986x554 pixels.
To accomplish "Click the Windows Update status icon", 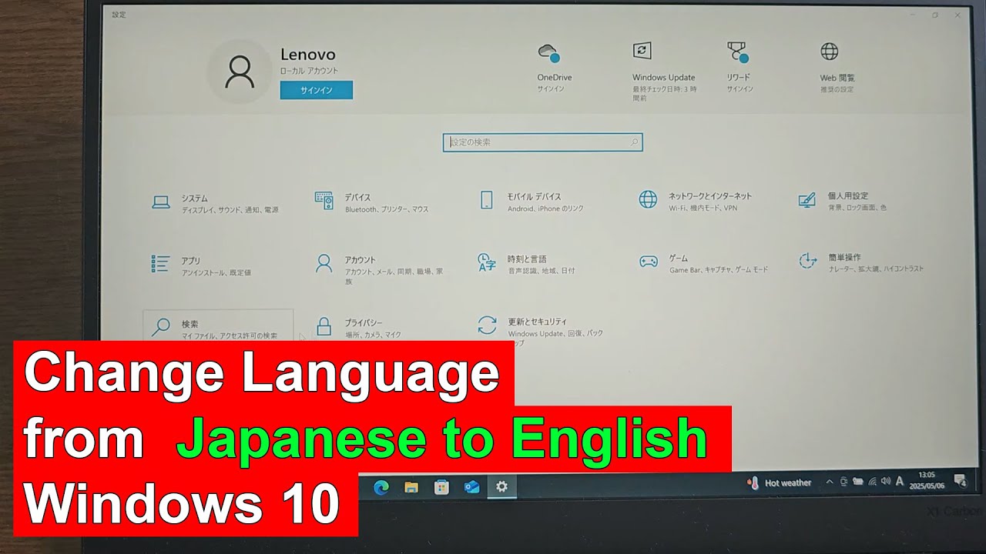I will click(x=642, y=51).
